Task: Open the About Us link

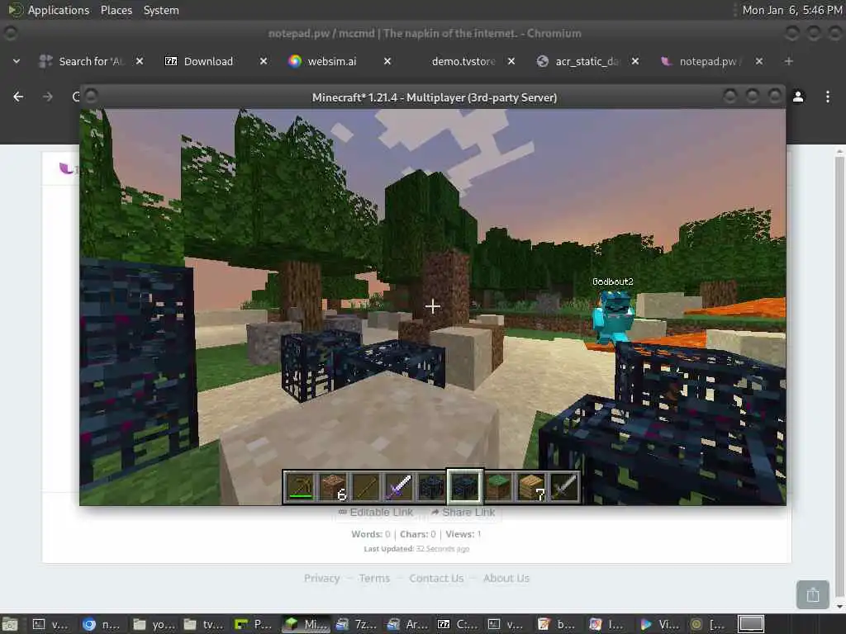Action: [x=506, y=578]
